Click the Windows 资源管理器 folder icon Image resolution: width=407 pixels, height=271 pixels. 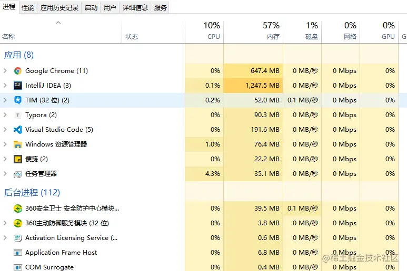tap(18, 144)
